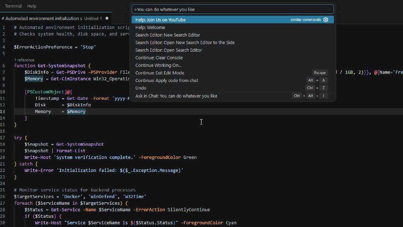403x227 pixels.
Task: Select Search Editor: Open Search Editor
Action: pos(233,50)
